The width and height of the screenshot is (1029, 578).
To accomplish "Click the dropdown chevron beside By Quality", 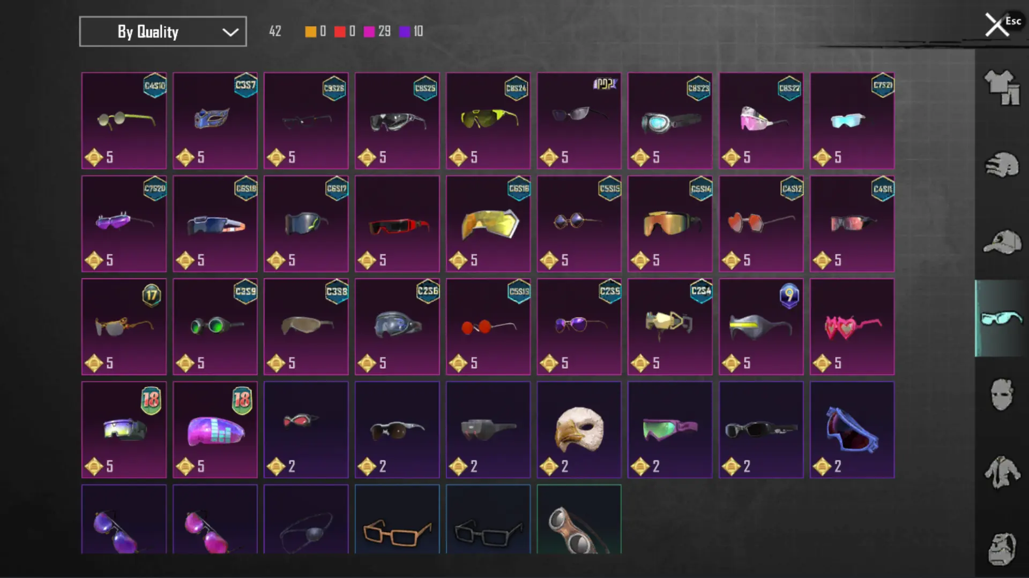I will coord(230,32).
